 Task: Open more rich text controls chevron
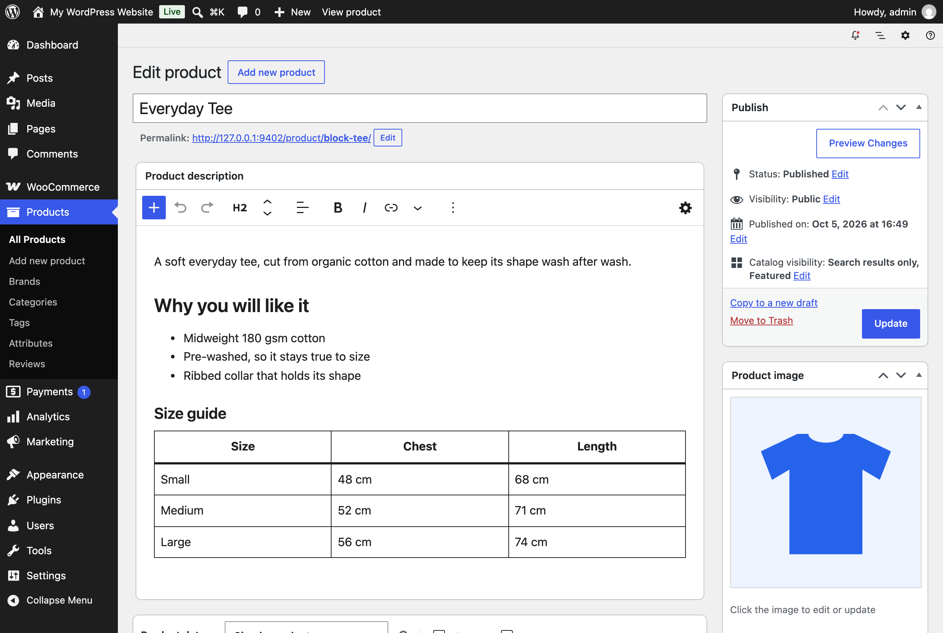417,208
